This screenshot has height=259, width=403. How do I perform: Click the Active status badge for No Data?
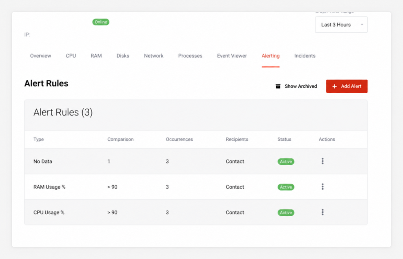[286, 162]
